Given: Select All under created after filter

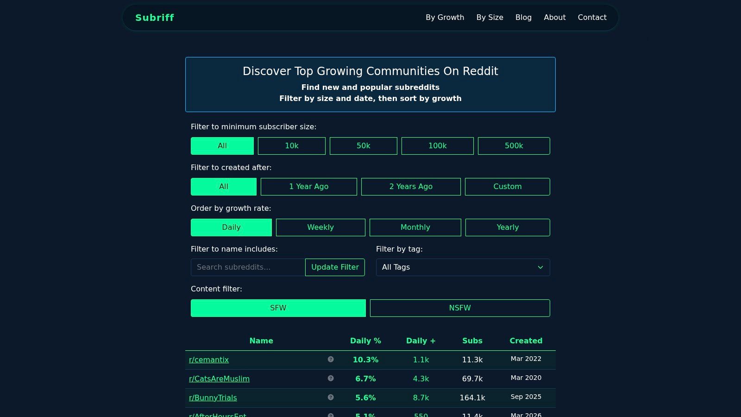Looking at the screenshot, I should 224,187.
